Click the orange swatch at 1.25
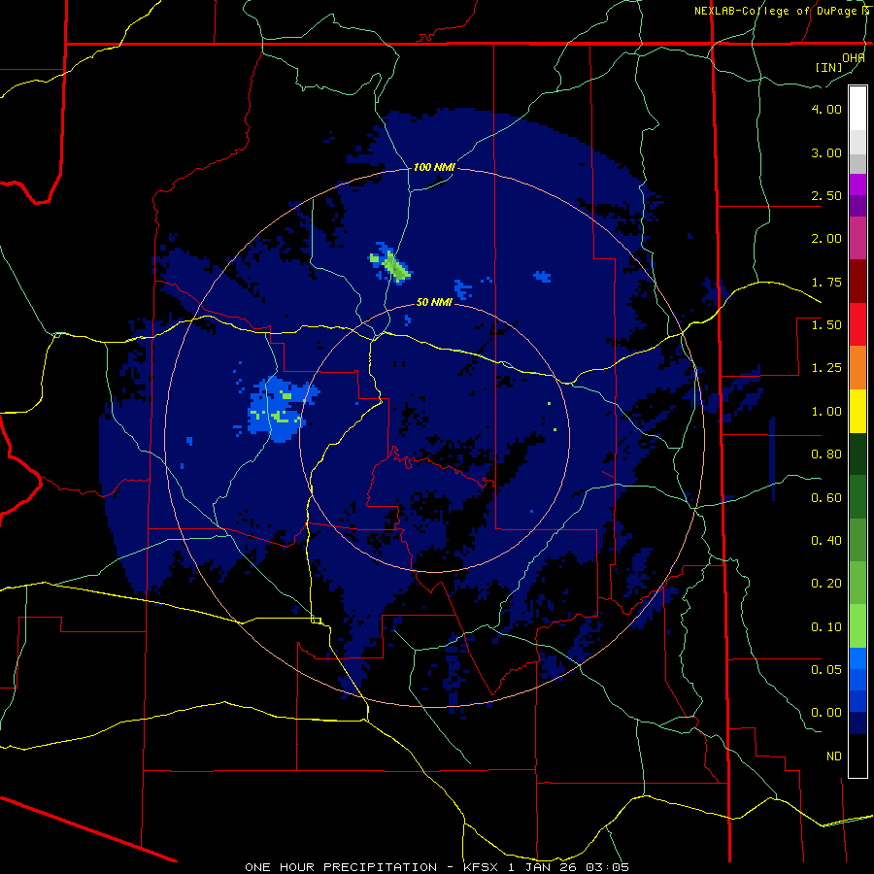This screenshot has height=874, width=874. [x=857, y=368]
